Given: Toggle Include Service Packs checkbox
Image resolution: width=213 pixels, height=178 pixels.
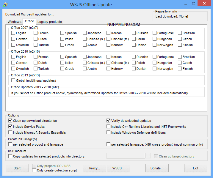Looking at the screenshot, I should tap(11, 127).
